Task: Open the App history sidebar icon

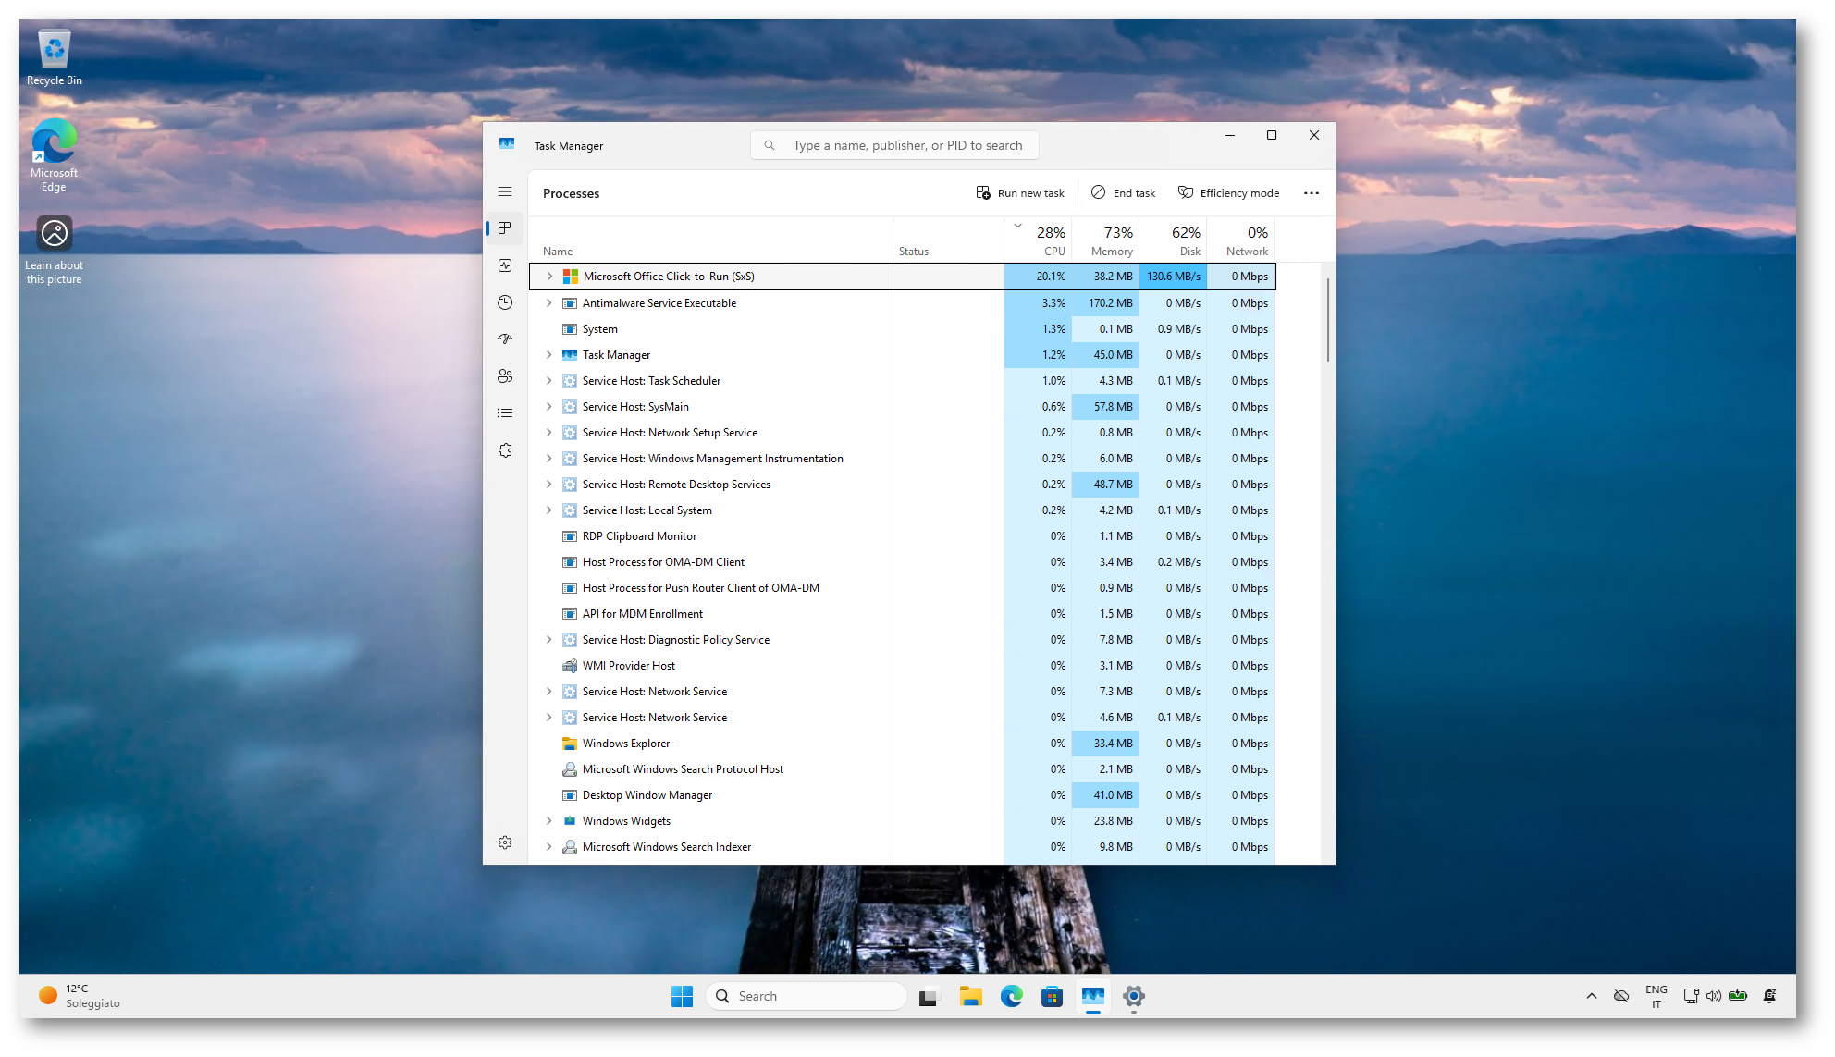Action: [505, 302]
